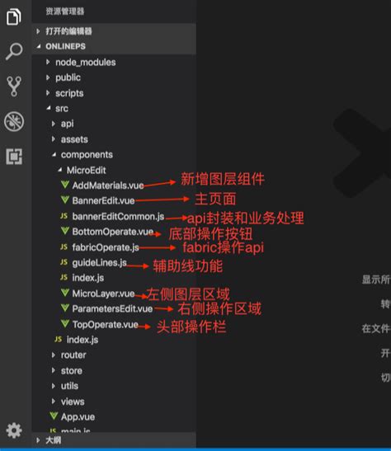Click Vue icon beside AddMaterials.vue

pos(65,185)
